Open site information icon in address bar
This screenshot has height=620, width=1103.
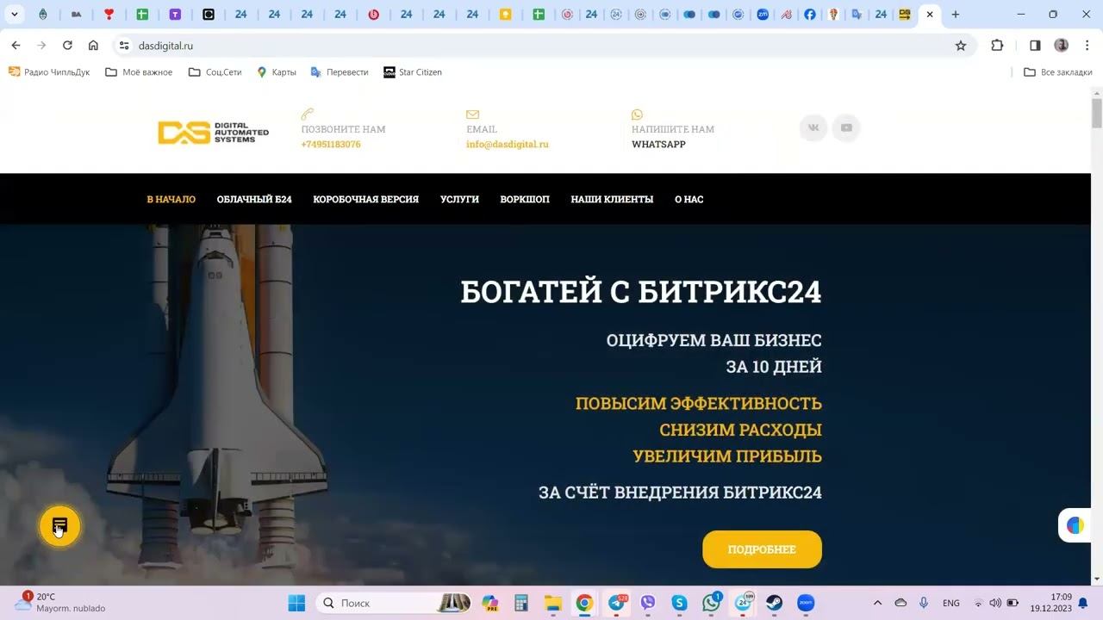[x=124, y=46]
